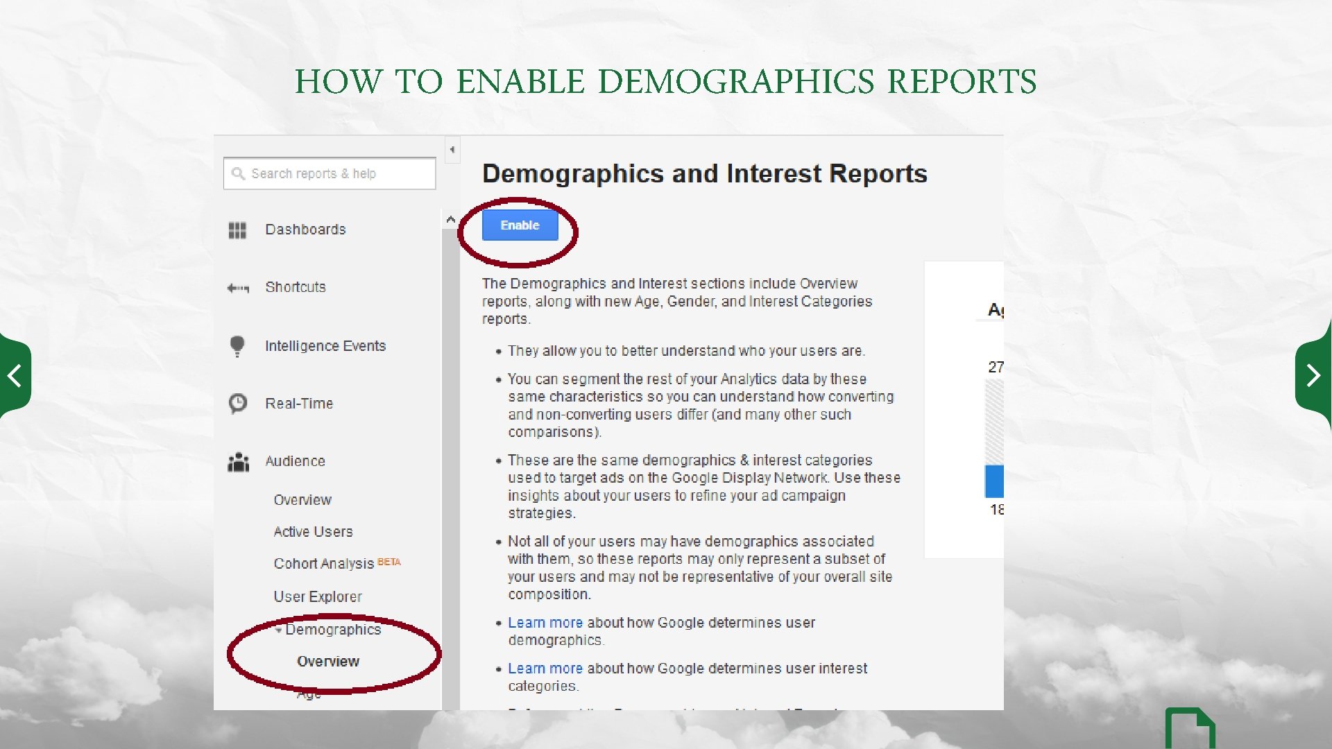Collapse the Demographics tree section

coord(278,630)
